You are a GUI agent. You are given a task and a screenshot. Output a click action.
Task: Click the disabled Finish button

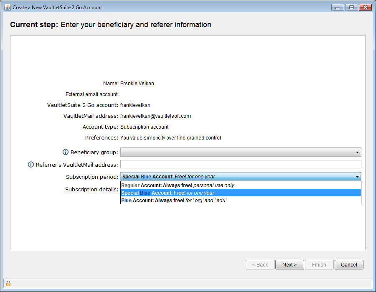(319, 265)
